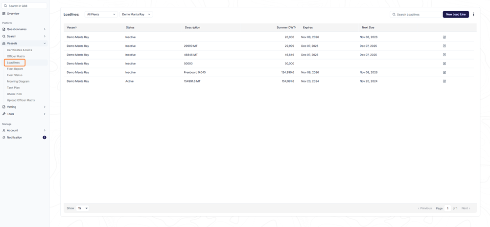
Task: Click the 29999 MT description cell
Action: [190, 46]
